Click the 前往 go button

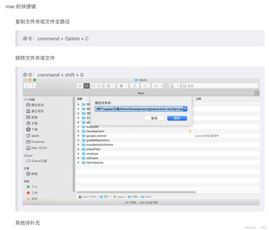(177, 118)
